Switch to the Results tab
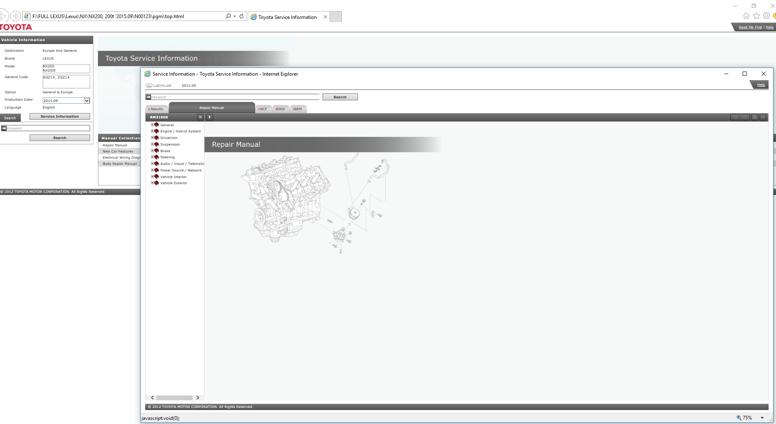 pyautogui.click(x=156, y=109)
